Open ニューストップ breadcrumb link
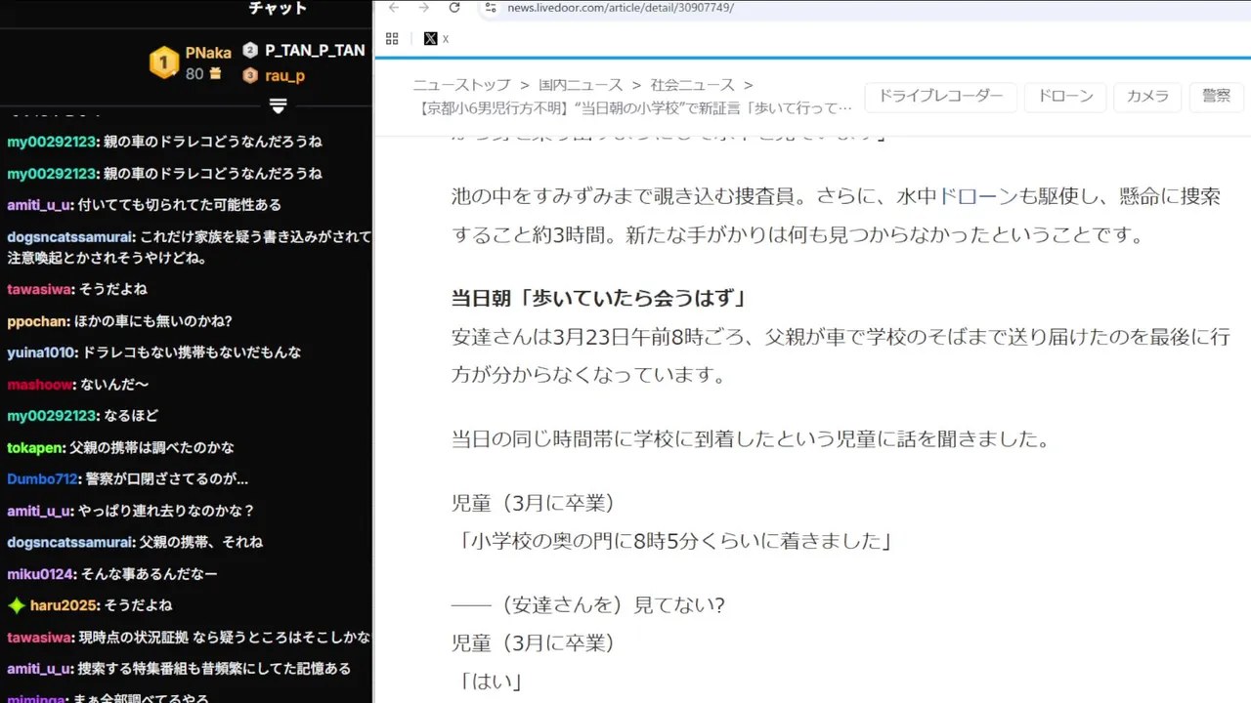 coord(463,85)
